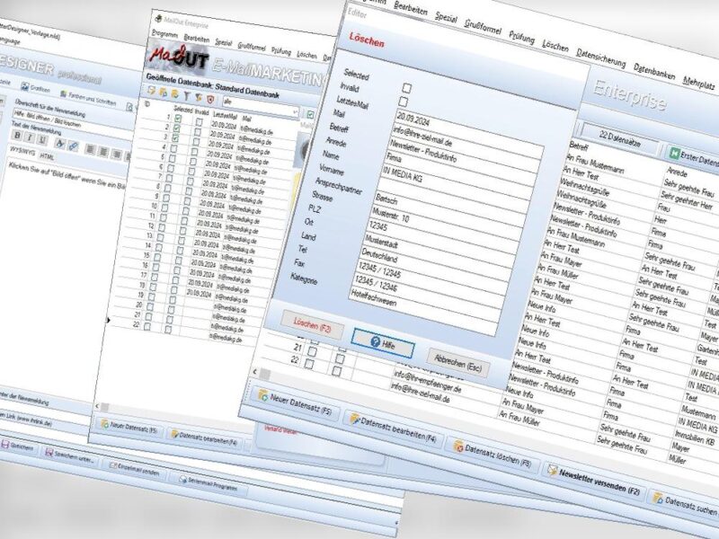719x539 pixels.
Task: Click Datensatz bearbeiten (F4) in the middle MailOut window
Action: coord(204,438)
